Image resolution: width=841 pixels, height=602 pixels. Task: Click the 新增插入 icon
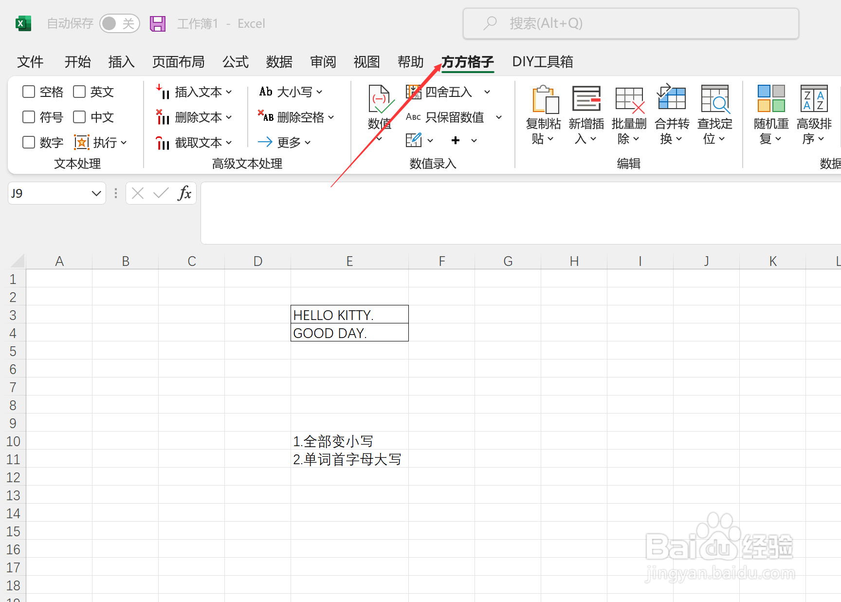pos(586,99)
